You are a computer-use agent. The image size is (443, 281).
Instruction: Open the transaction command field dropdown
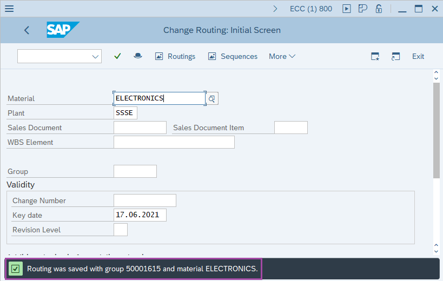(95, 56)
